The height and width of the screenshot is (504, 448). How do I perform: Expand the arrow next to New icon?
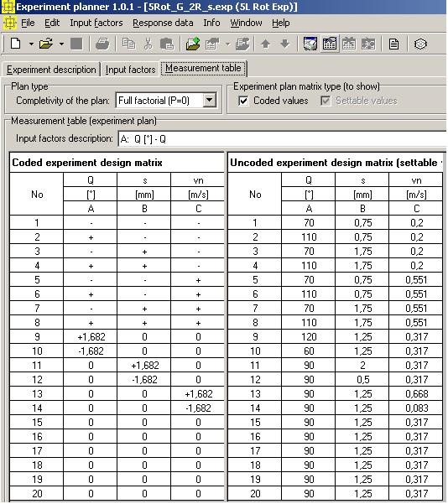(x=31, y=44)
